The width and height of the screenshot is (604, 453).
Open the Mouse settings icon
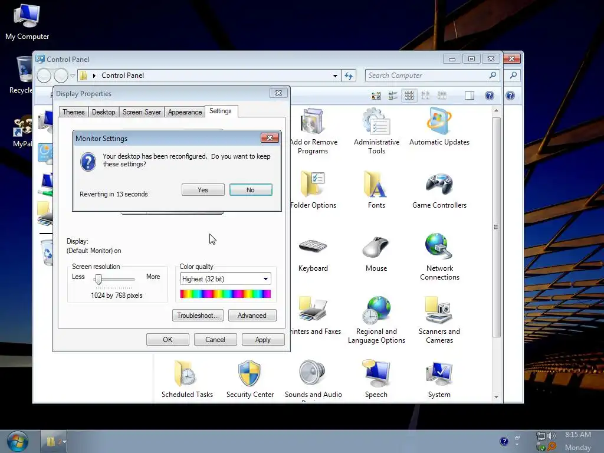point(376,254)
